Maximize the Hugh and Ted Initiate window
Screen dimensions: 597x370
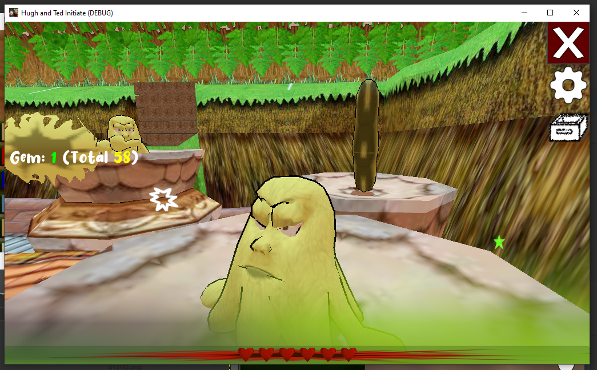tap(550, 13)
